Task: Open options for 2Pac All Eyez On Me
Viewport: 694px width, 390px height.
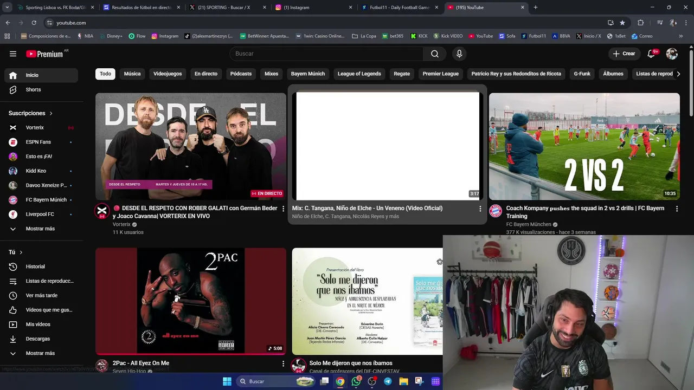Action: pos(283,363)
